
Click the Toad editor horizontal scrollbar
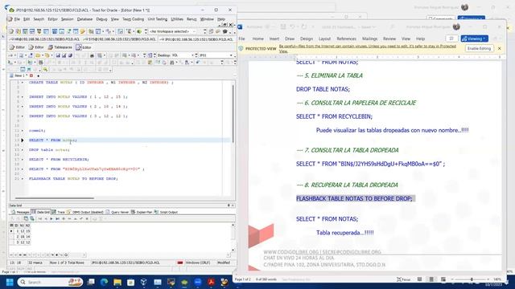[x=55, y=198]
